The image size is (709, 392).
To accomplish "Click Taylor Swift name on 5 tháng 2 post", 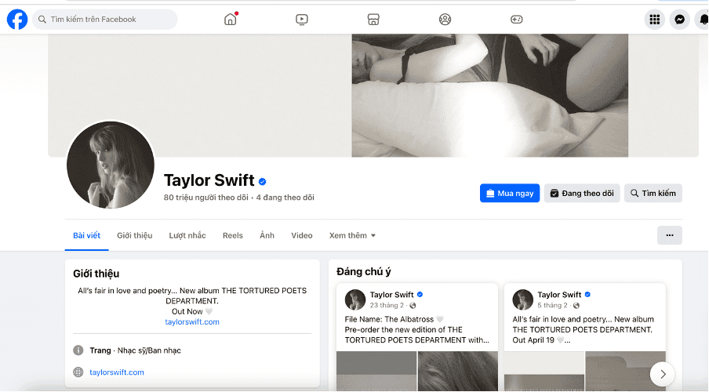I will pos(559,295).
